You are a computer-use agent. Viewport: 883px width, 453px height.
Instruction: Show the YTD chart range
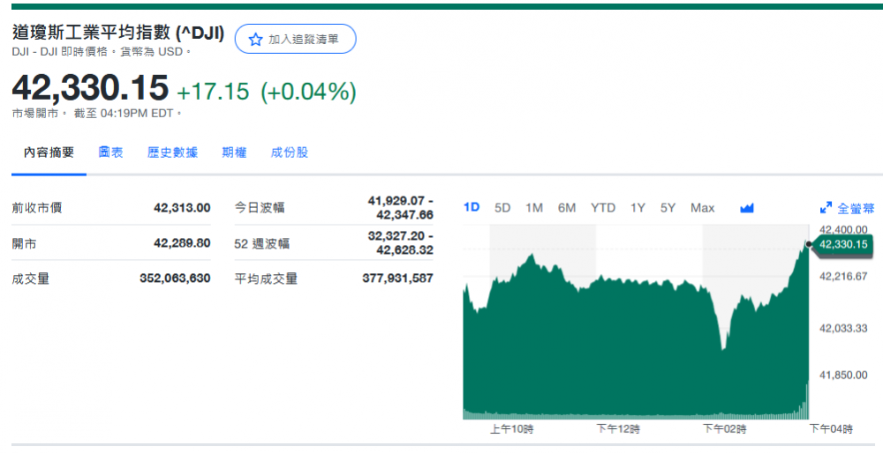coord(603,208)
